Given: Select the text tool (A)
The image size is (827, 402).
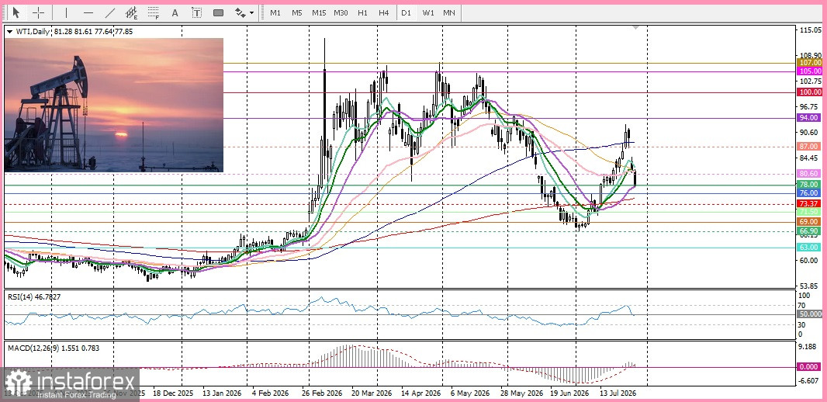Looking at the screenshot, I should click(175, 12).
